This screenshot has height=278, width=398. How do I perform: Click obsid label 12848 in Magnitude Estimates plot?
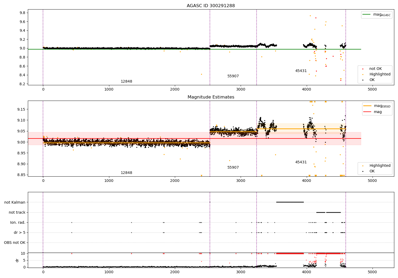click(x=126, y=173)
